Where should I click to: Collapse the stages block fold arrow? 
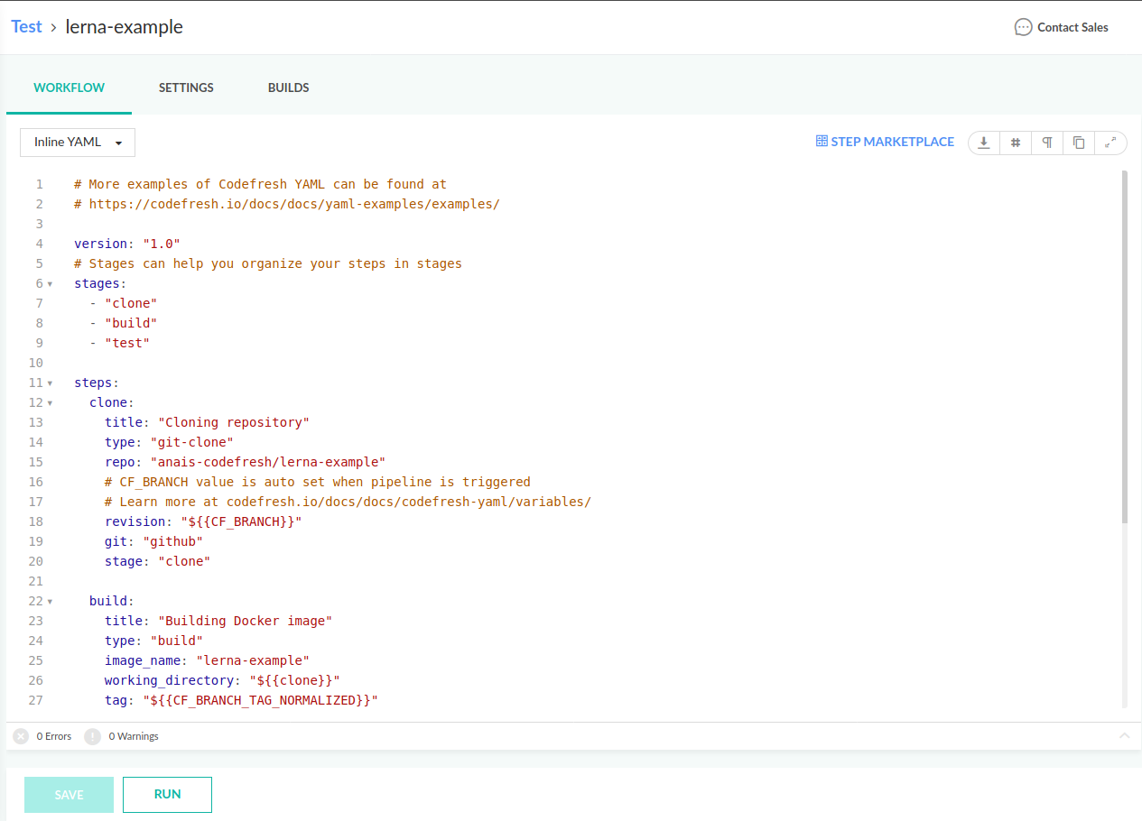tap(50, 284)
